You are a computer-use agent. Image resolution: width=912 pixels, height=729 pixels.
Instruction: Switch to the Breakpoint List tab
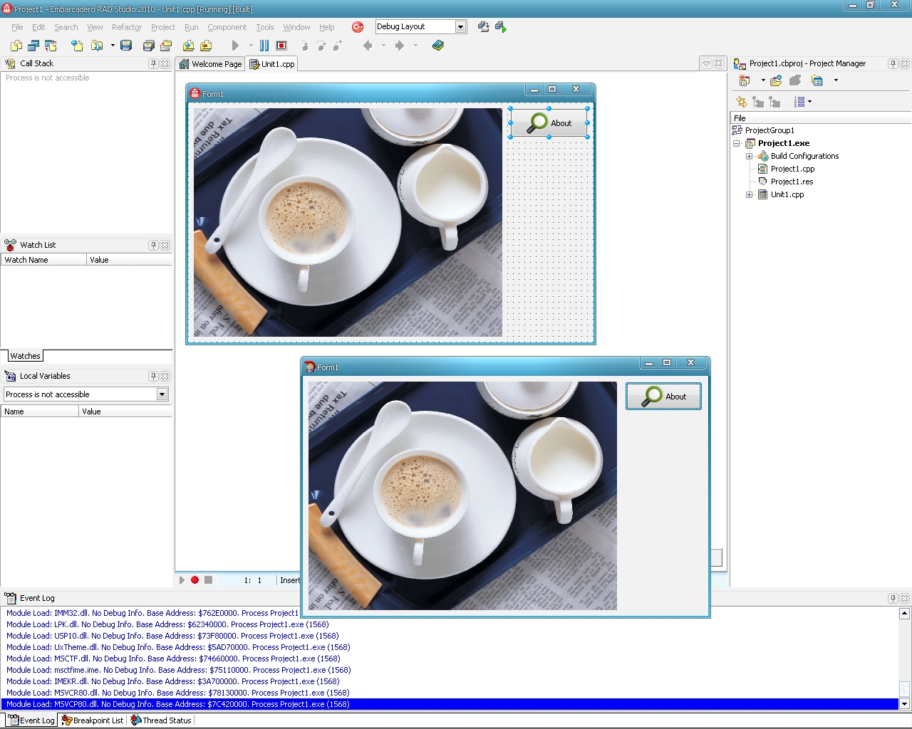pos(93,720)
